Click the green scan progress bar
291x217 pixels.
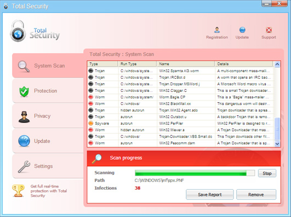(x=195, y=173)
